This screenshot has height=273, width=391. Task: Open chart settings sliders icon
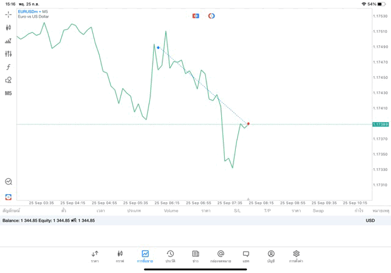point(9,54)
